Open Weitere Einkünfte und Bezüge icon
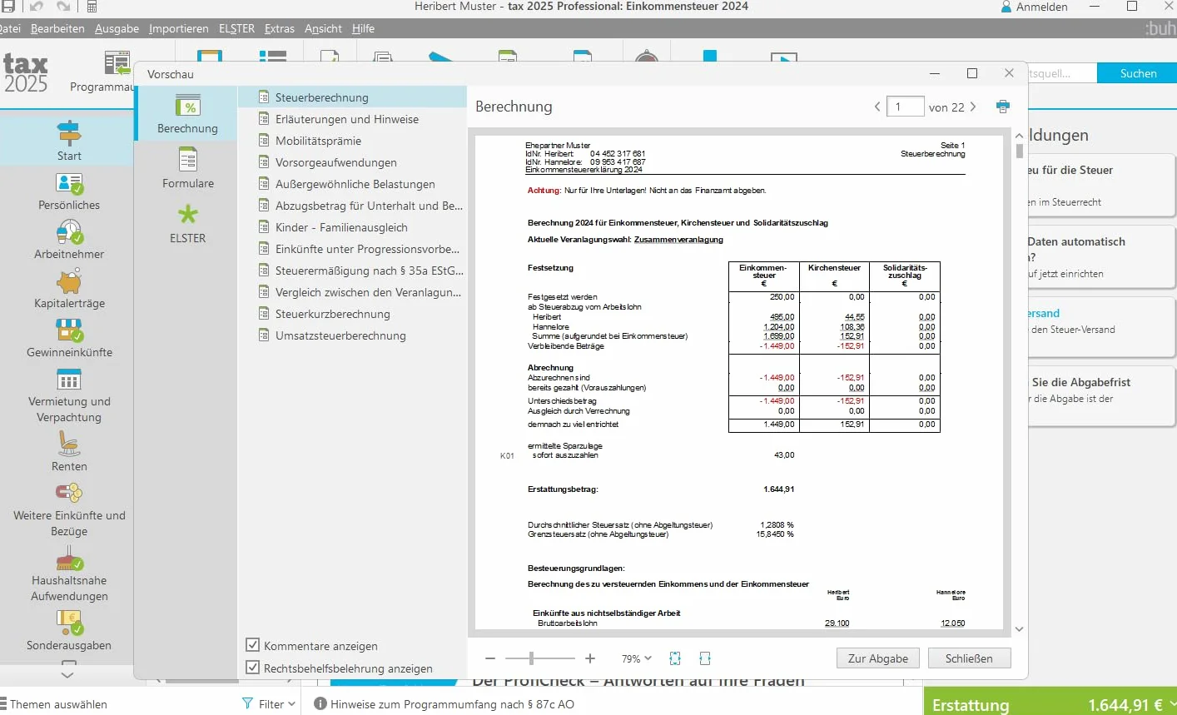This screenshot has height=715, width=1177. click(x=69, y=493)
